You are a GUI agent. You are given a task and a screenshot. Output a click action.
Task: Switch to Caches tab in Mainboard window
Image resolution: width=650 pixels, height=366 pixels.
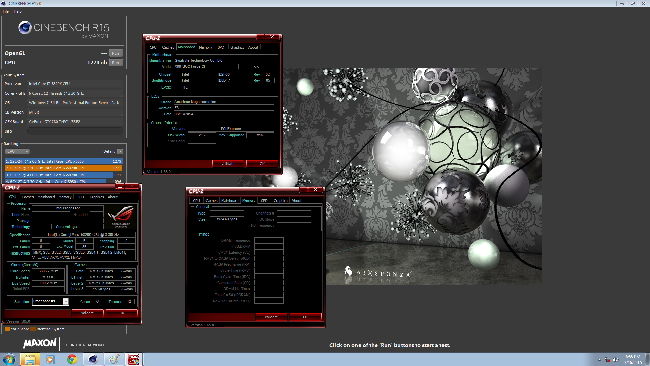168,47
